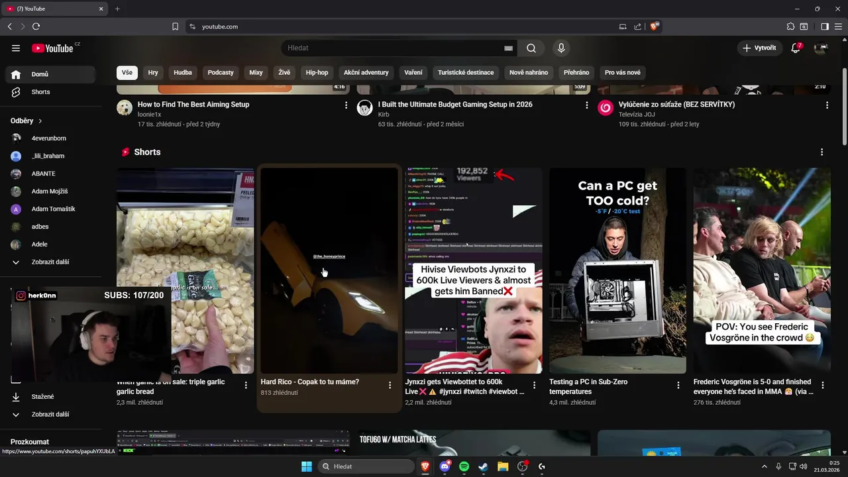848x477 pixels.
Task: Click the share page icon in address bar
Action: (x=637, y=26)
